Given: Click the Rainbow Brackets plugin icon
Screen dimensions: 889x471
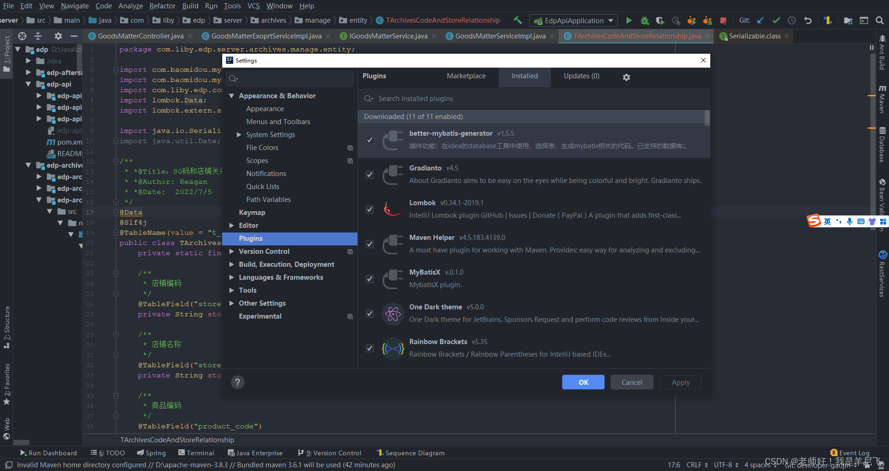Looking at the screenshot, I should [x=393, y=348].
